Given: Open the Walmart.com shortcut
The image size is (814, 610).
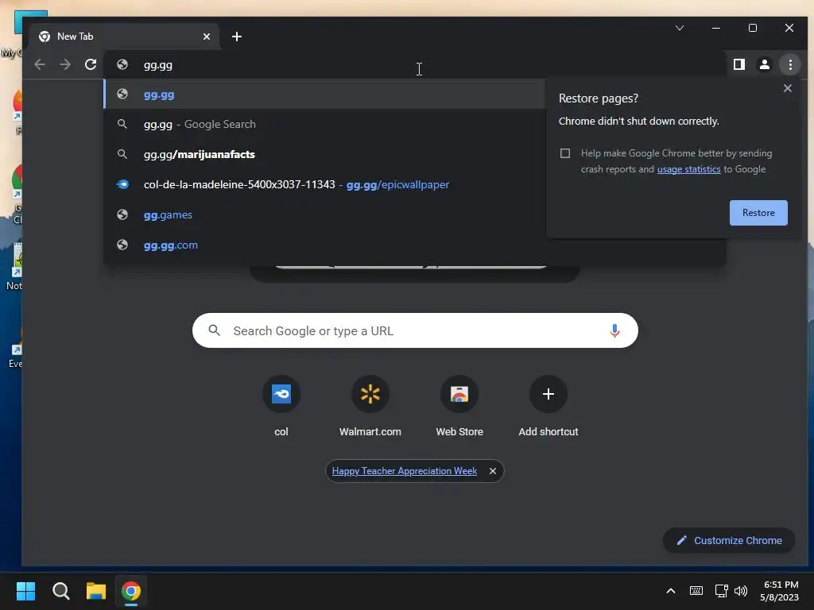Looking at the screenshot, I should (370, 406).
